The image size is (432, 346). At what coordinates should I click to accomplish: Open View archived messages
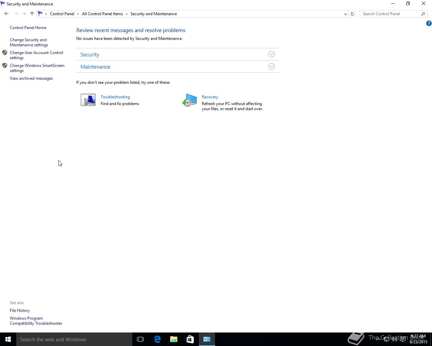tap(31, 78)
